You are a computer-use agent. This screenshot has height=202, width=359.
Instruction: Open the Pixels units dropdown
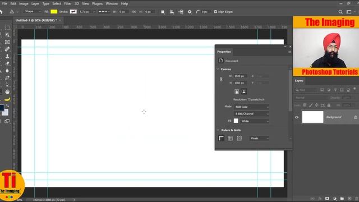pyautogui.click(x=259, y=139)
